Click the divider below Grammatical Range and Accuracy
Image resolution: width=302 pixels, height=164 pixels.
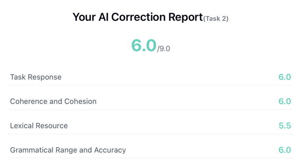[151, 158]
